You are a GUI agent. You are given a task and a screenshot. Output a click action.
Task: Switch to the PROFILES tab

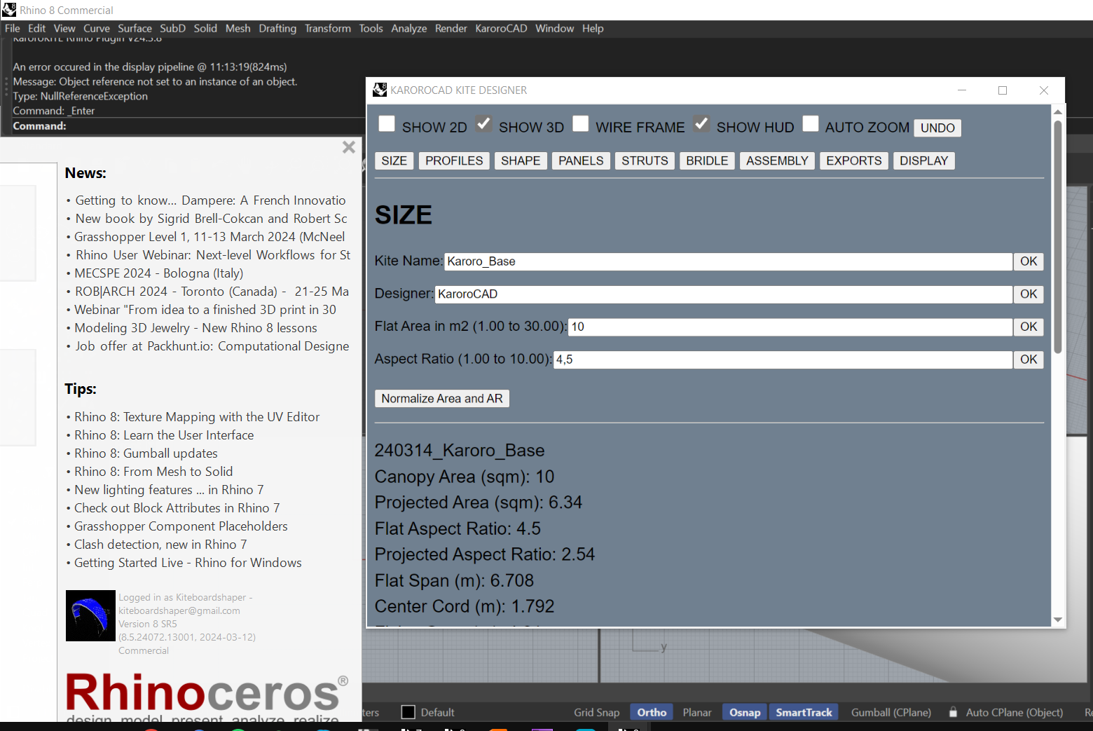click(x=454, y=160)
